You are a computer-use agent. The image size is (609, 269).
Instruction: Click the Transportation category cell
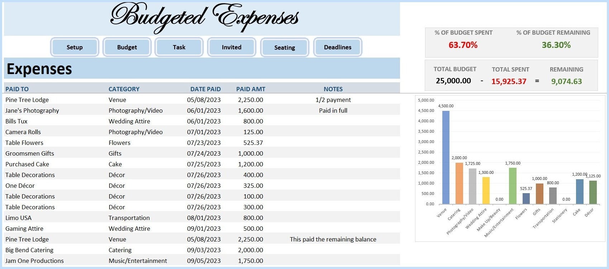129,218
